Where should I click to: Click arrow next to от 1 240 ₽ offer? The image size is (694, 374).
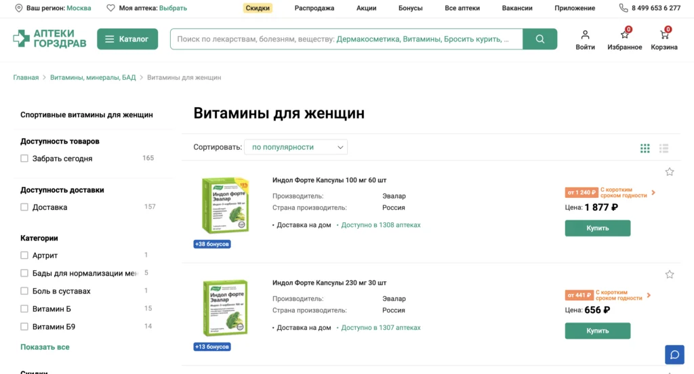[x=653, y=192]
